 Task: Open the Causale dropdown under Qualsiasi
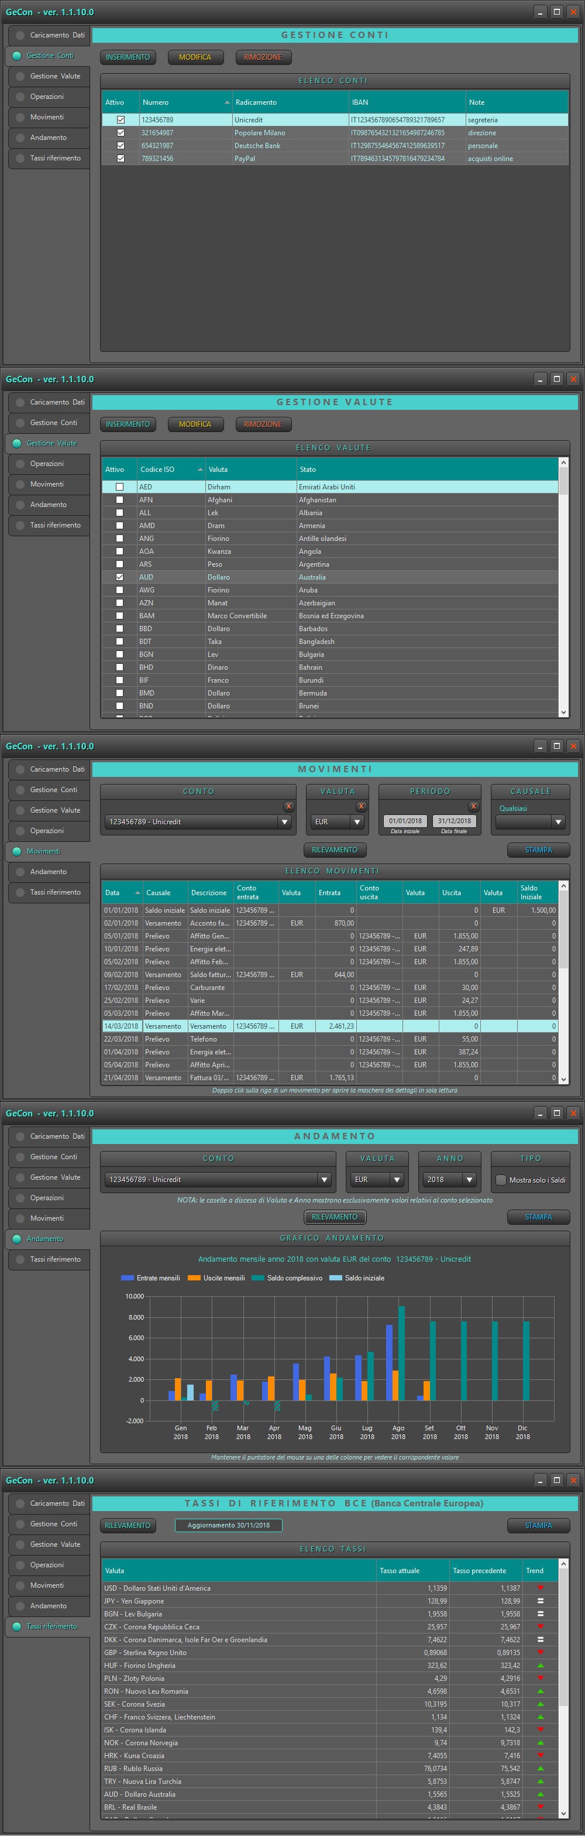(558, 822)
